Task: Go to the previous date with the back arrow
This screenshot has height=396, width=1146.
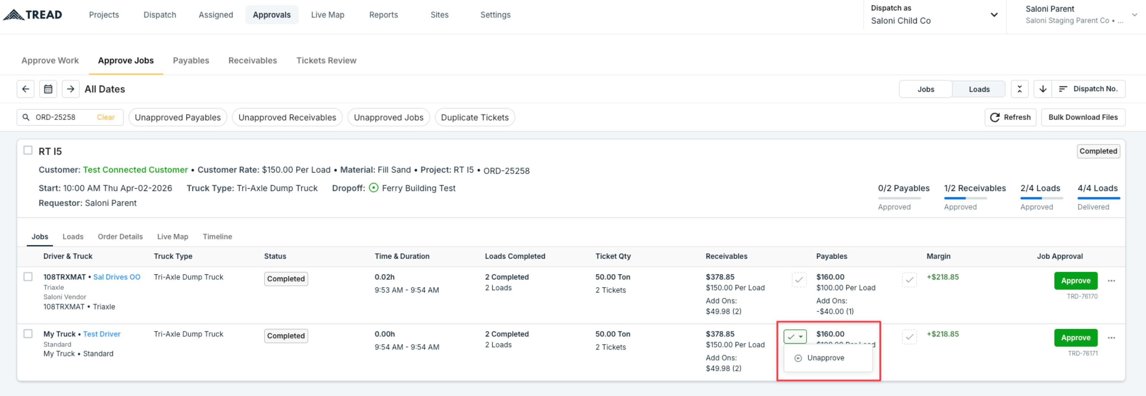Action: tap(26, 89)
